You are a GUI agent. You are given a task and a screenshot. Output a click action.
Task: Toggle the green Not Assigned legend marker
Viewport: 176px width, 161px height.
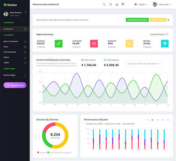tap(48, 152)
